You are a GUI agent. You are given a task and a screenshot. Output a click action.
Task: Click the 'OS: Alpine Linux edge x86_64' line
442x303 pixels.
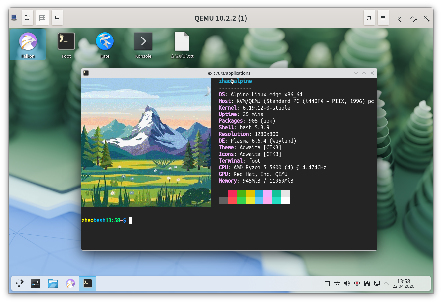coord(260,94)
